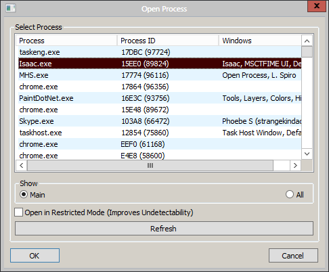The height and width of the screenshot is (272, 329).
Task: Click the right arrow of horizontal scrollbar
Action: [295, 166]
